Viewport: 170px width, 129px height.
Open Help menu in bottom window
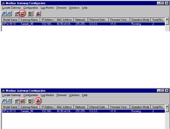tap(85, 95)
